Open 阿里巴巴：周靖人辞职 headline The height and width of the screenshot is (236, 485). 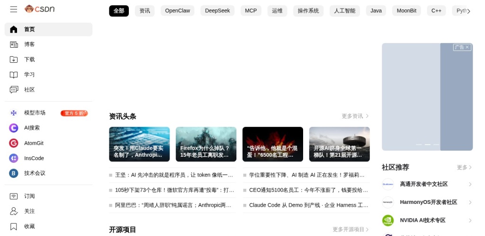172,205
